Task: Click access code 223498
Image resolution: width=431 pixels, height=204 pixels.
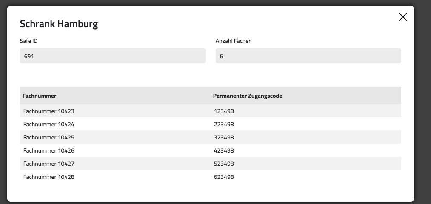Action: 224,124
